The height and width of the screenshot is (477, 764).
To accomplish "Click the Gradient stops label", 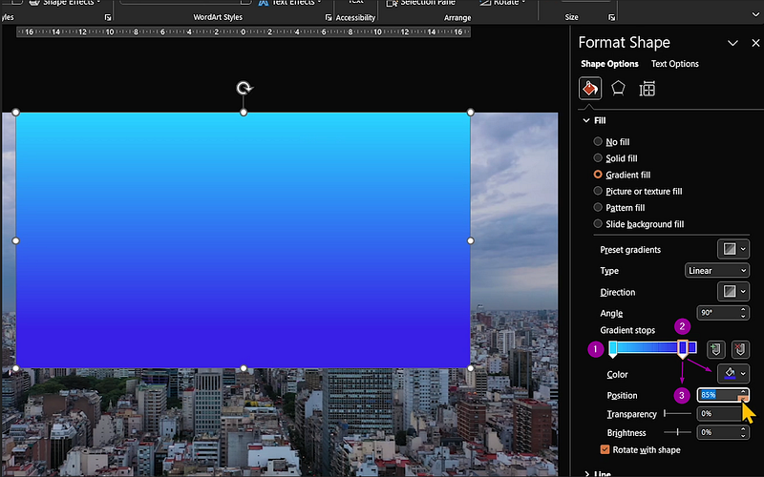I will [627, 330].
